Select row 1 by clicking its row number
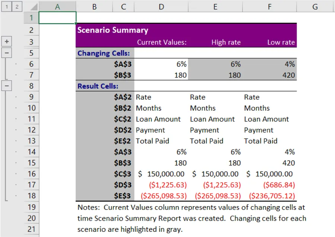335x237 pixels. [31, 17]
